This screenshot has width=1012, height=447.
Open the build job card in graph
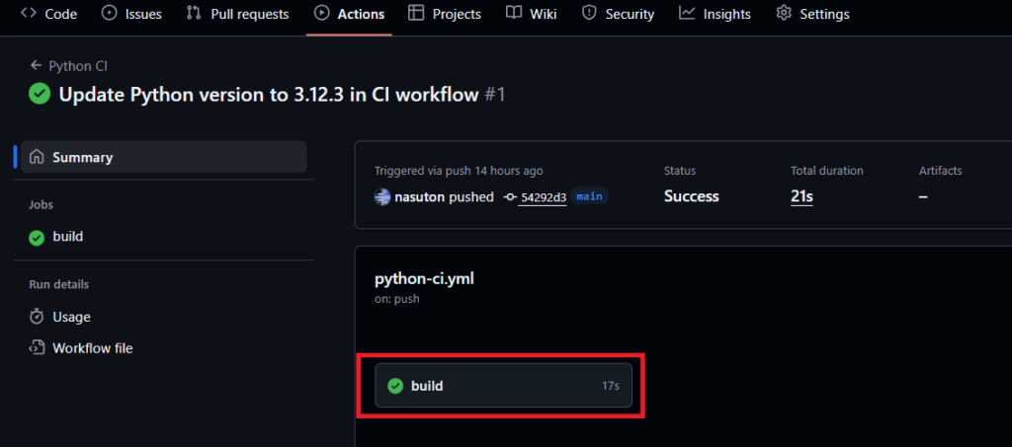point(502,386)
